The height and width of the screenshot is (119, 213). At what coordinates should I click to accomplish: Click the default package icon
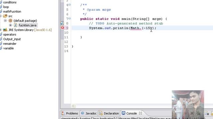[x=10, y=20]
